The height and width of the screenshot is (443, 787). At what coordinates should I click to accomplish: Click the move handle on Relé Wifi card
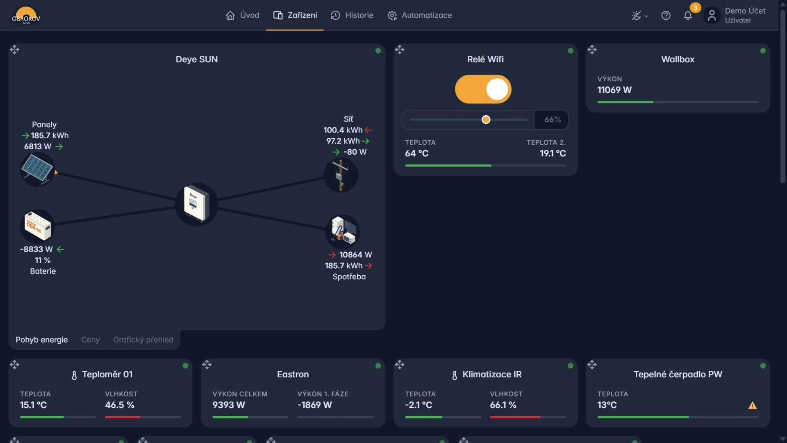tap(400, 50)
